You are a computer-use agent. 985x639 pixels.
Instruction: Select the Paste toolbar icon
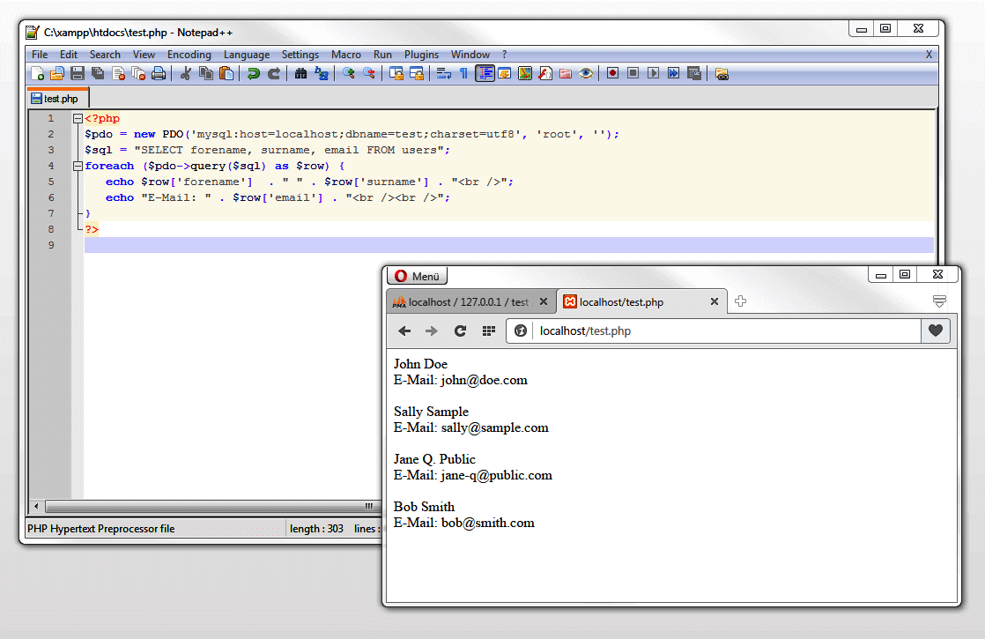226,73
